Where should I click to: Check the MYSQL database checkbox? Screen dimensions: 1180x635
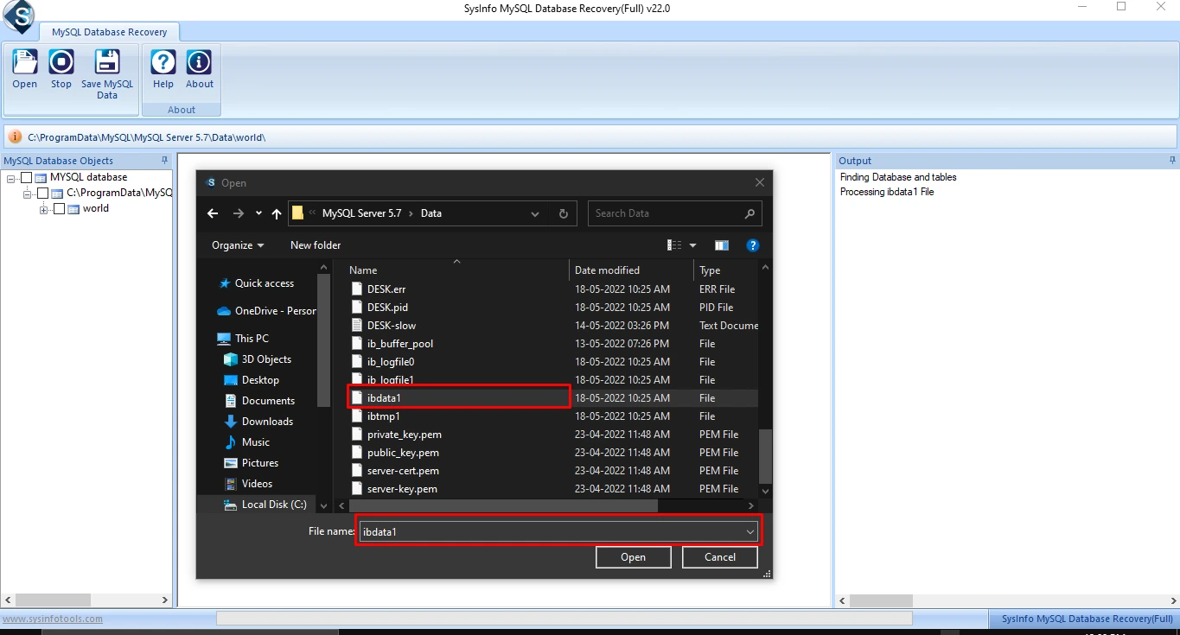(26, 176)
